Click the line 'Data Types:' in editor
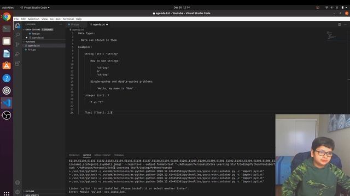The image size is (350, 196). [86, 33]
